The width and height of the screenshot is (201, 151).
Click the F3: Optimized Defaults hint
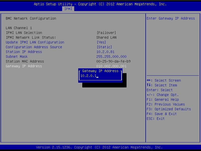click(x=169, y=109)
